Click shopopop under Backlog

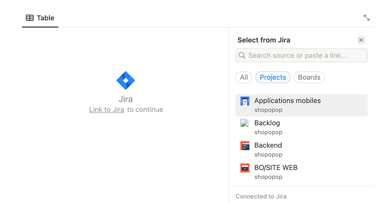tap(268, 132)
